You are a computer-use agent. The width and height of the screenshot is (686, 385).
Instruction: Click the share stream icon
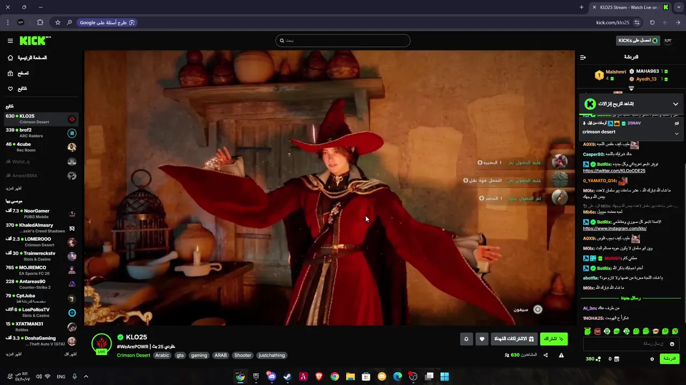tap(546, 355)
